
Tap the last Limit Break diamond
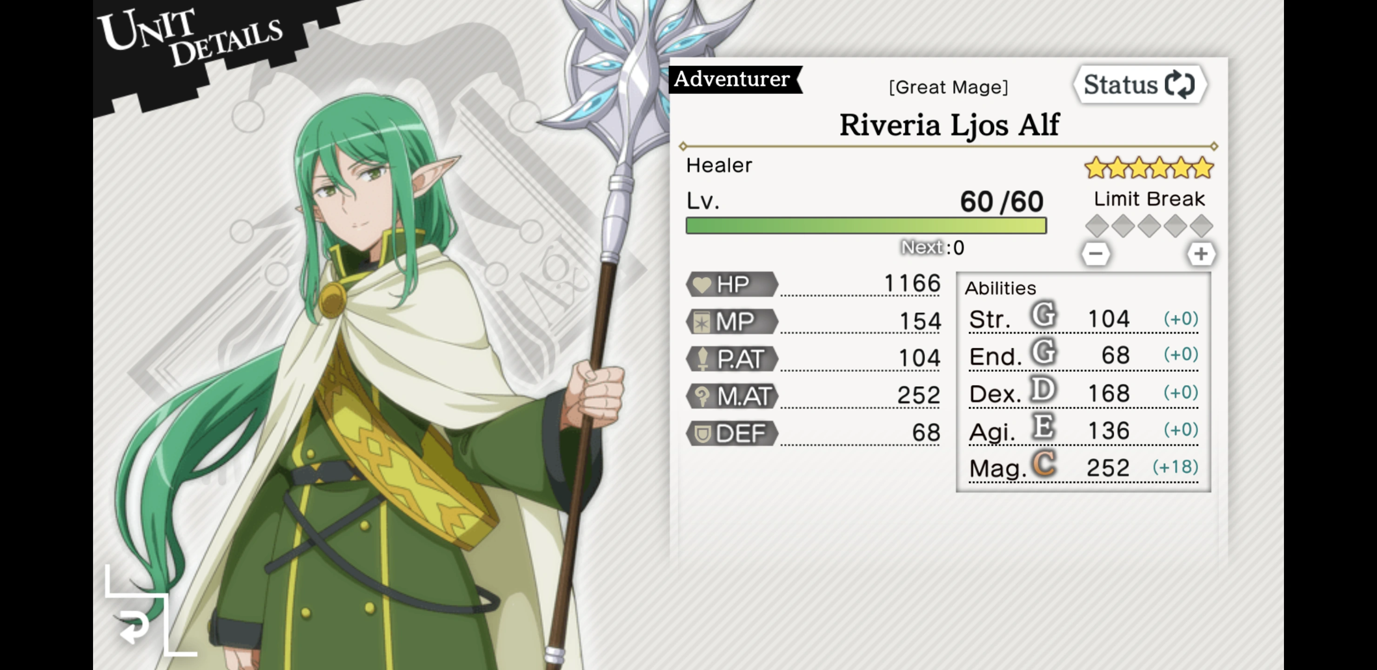click(1202, 226)
